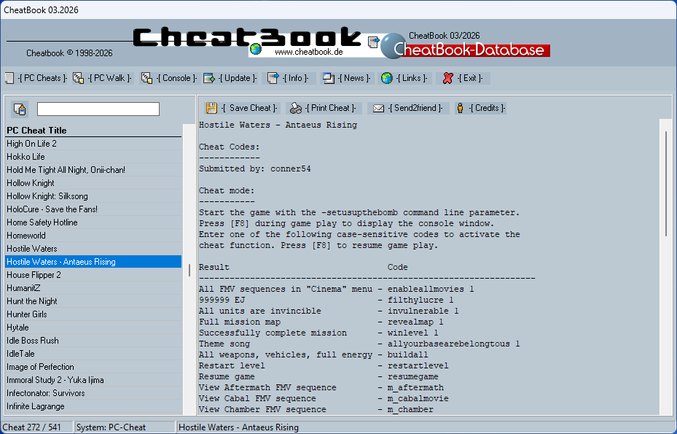
Task: Open the Console cheats icon
Action: tap(146, 78)
